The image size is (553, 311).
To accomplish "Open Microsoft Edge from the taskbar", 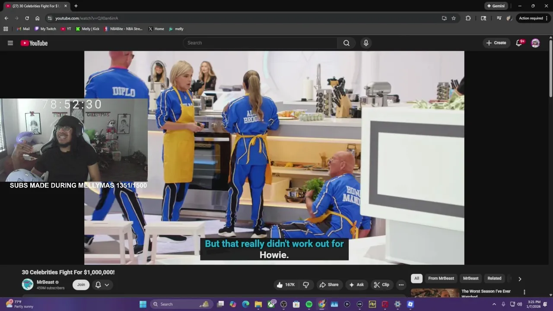I will pyautogui.click(x=245, y=304).
